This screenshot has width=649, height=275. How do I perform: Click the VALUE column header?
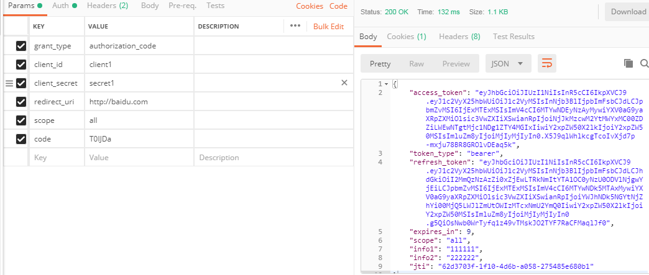98,27
